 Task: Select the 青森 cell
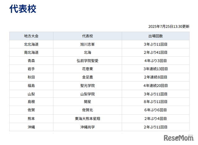pyautogui.click(x=31, y=61)
